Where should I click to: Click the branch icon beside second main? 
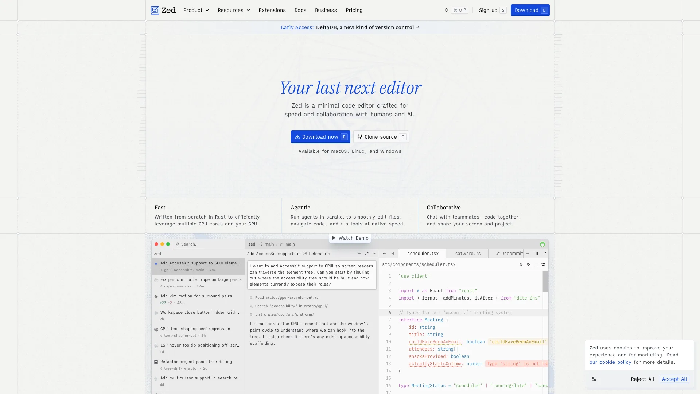click(x=282, y=244)
